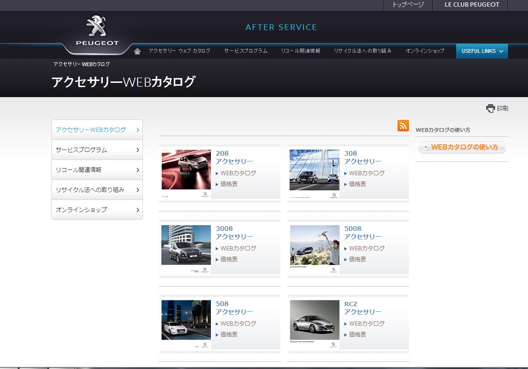
Task: Open リコール関連情報 in top navigation bar
Action: [x=301, y=51]
